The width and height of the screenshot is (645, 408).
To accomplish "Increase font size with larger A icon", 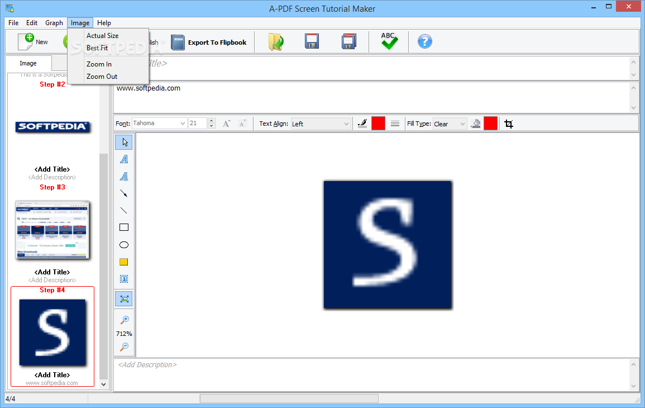I will pos(226,124).
